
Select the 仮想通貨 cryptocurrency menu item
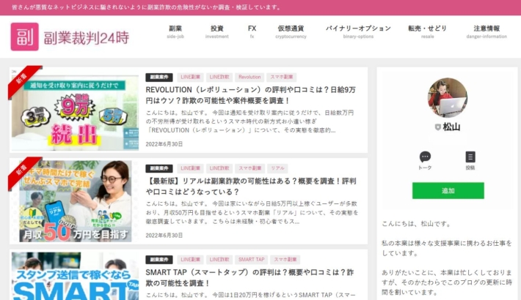(x=291, y=31)
